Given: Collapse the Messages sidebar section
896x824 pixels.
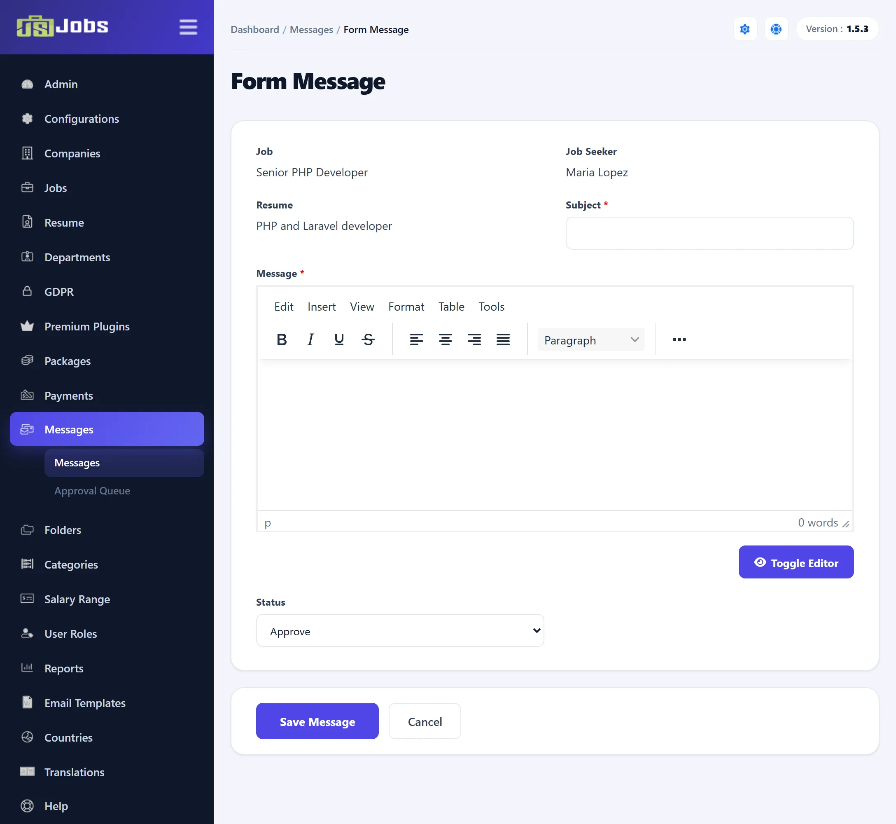Looking at the screenshot, I should tap(107, 429).
